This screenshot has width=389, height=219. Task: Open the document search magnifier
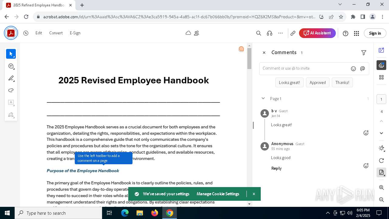coord(259,33)
